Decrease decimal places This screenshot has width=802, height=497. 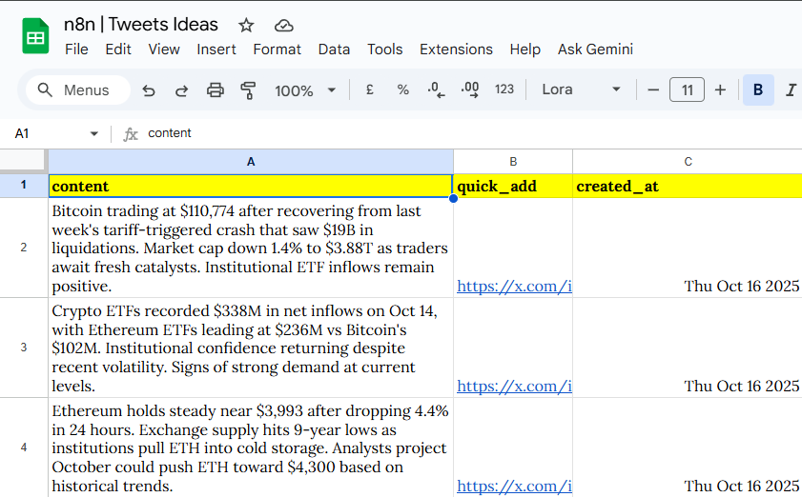pos(436,89)
